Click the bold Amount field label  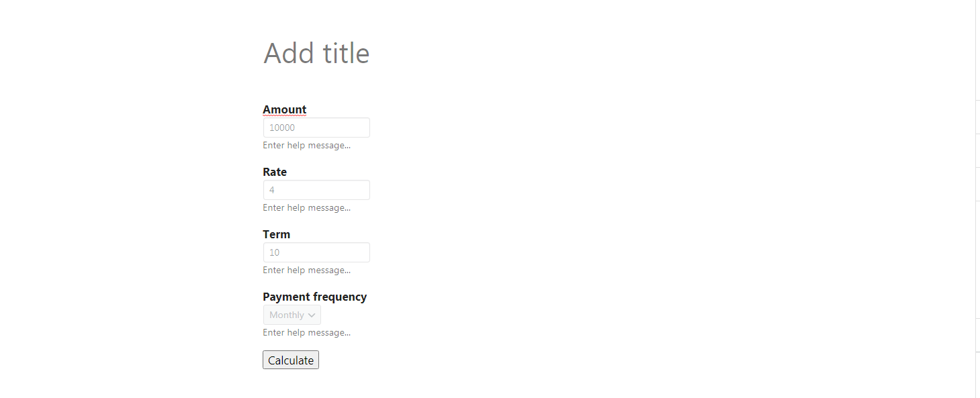click(284, 109)
